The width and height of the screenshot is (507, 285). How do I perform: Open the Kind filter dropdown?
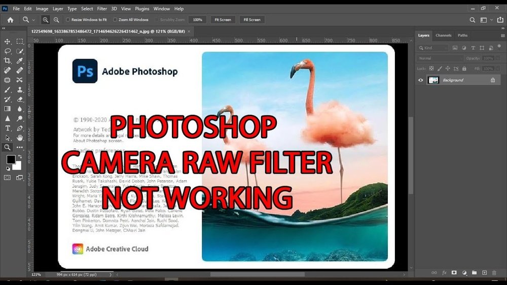pos(432,48)
